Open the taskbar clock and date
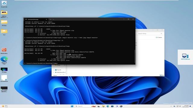The height and width of the screenshot is (108, 193). coord(186,106)
